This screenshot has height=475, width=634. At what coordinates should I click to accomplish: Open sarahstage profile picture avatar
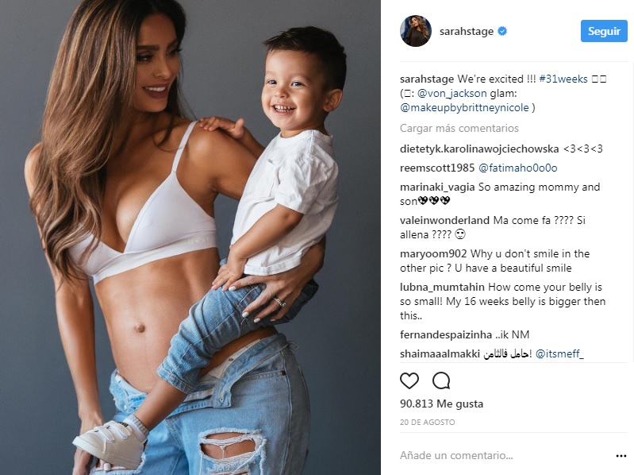(416, 31)
